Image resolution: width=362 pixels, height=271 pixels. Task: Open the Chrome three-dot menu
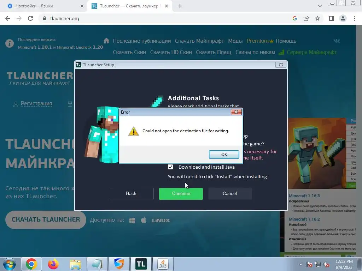[354, 18]
